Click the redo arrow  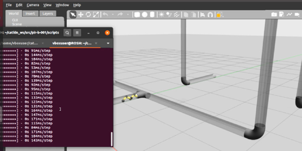pyautogui.click(x=120, y=15)
